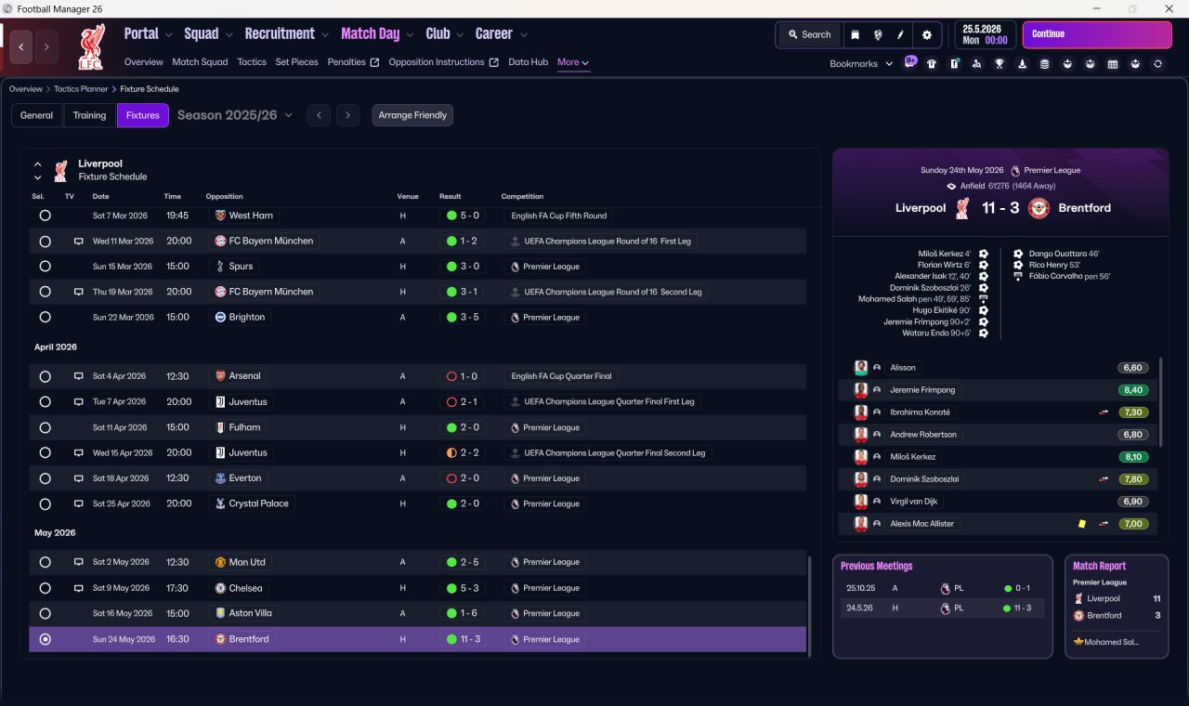Click the pencil edit icon in top bar
This screenshot has width=1189, height=706.
click(x=900, y=34)
